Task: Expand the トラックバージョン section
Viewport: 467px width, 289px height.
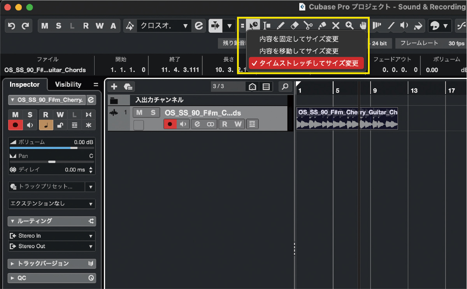Action: click(x=52, y=264)
